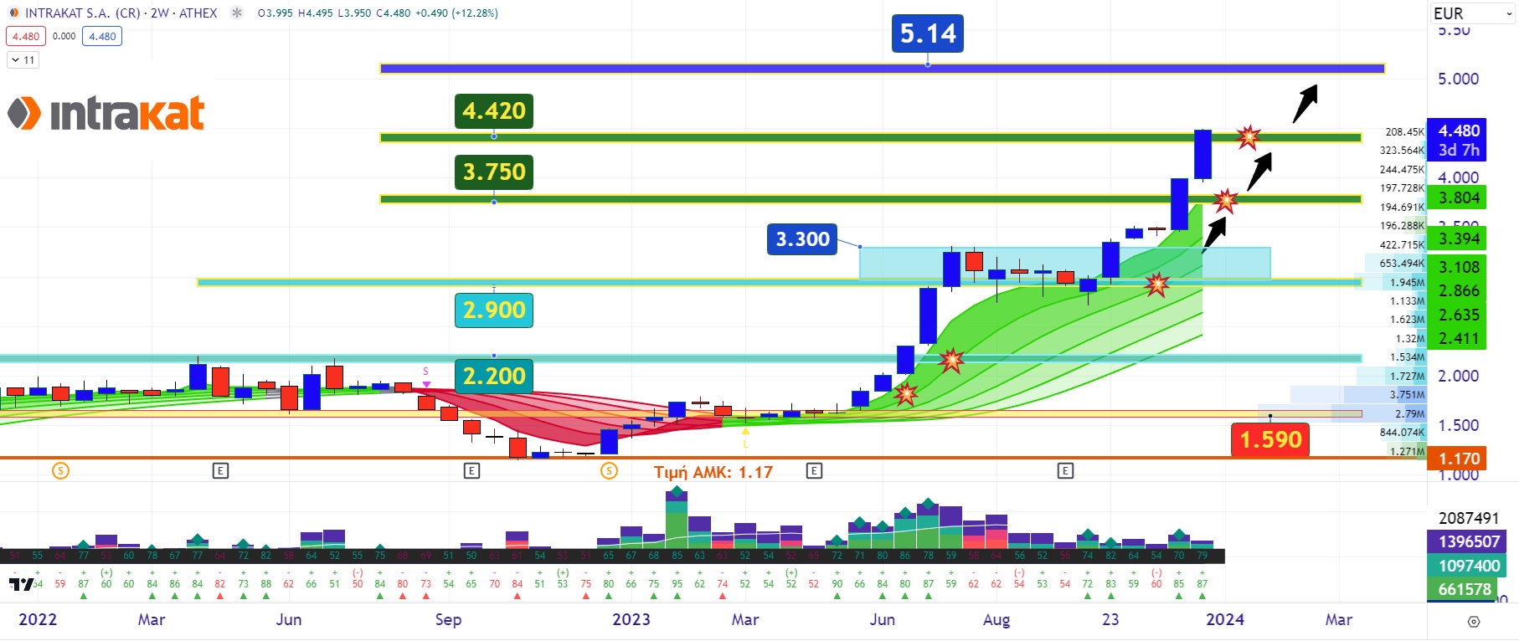Select the explosion sticker on the 2.900 line
This screenshot has height=641, width=1519.
click(x=1157, y=285)
